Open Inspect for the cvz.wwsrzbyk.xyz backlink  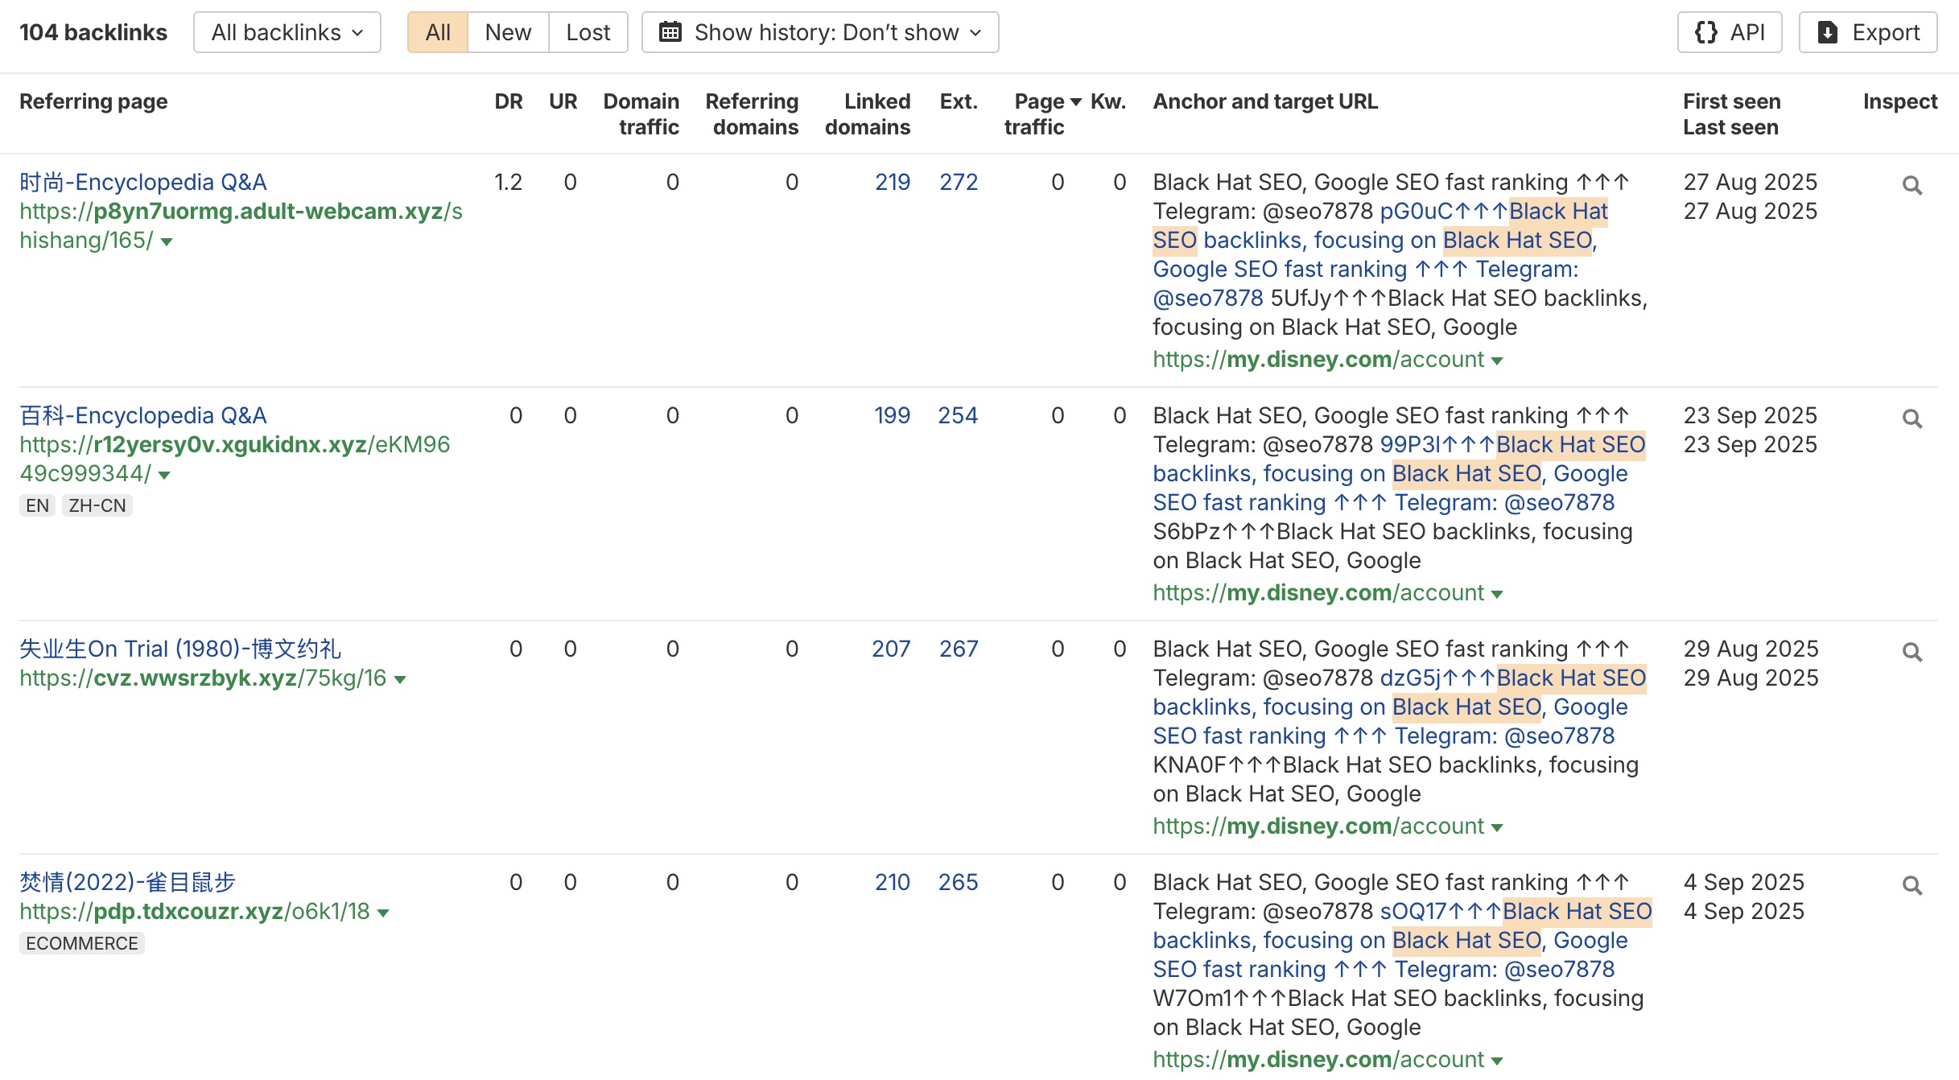pos(1912,653)
